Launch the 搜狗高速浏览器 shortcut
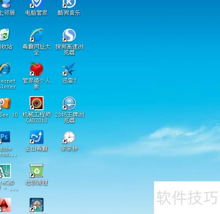 [x=69, y=35]
